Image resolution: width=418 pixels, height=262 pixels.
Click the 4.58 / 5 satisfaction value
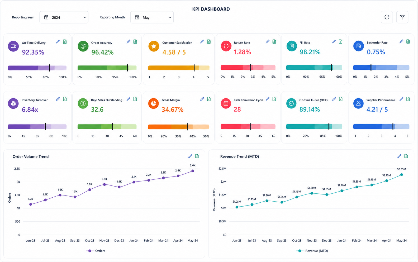(174, 52)
